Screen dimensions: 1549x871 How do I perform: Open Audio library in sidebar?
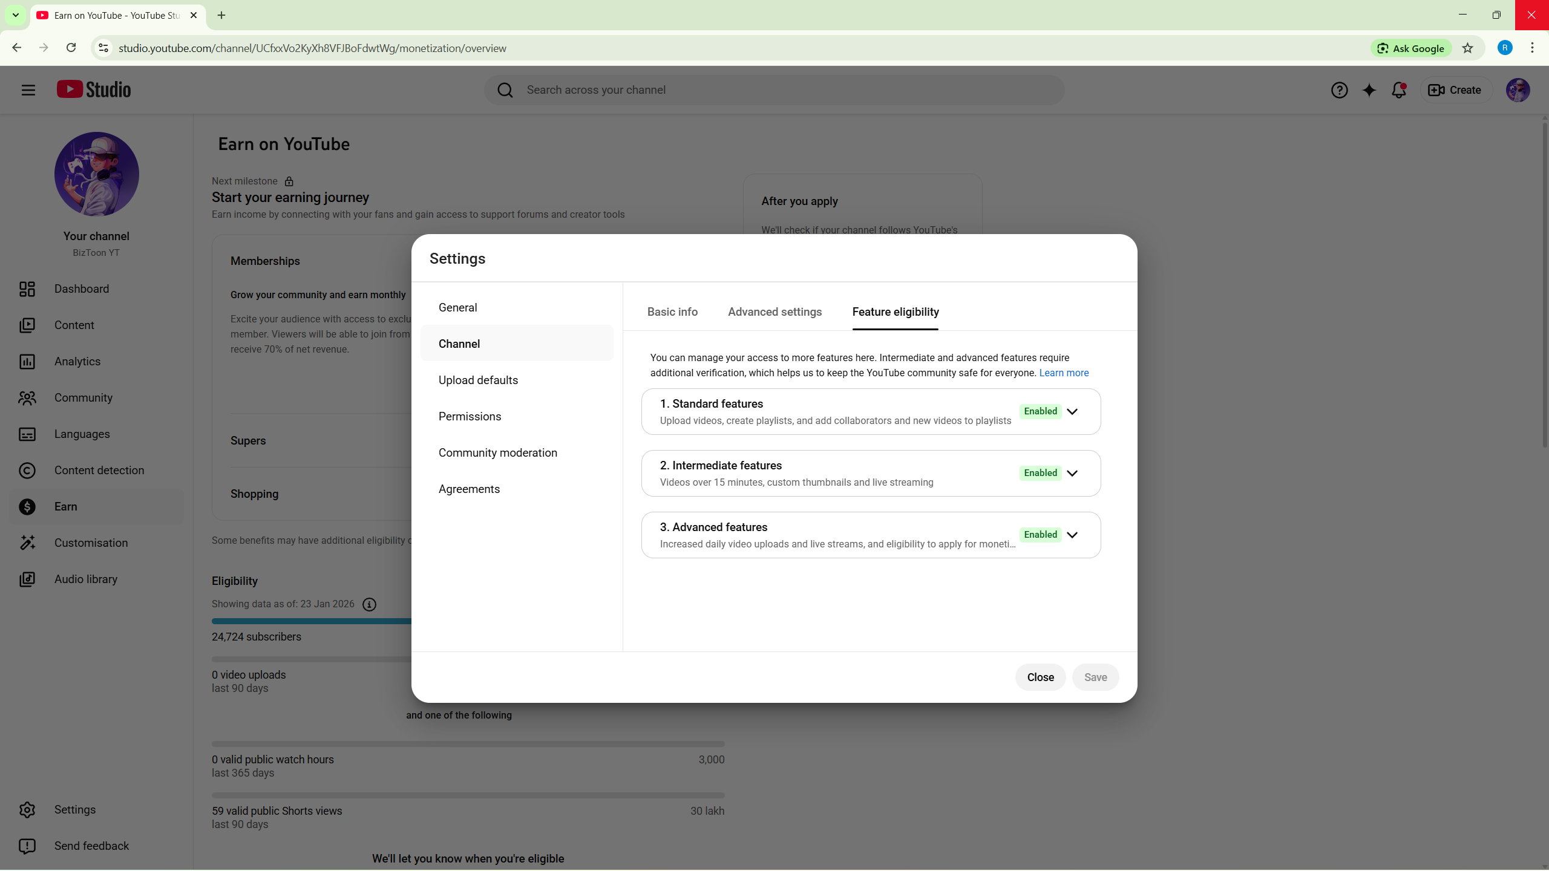click(x=85, y=579)
